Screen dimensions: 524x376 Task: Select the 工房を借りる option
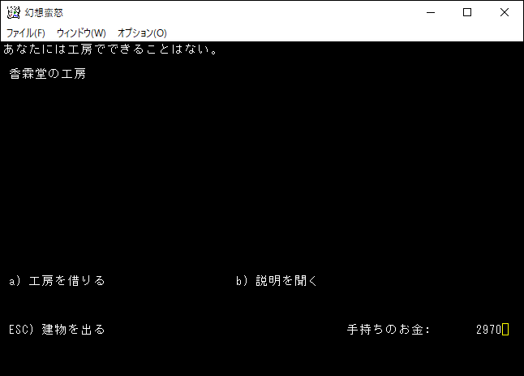[67, 281]
